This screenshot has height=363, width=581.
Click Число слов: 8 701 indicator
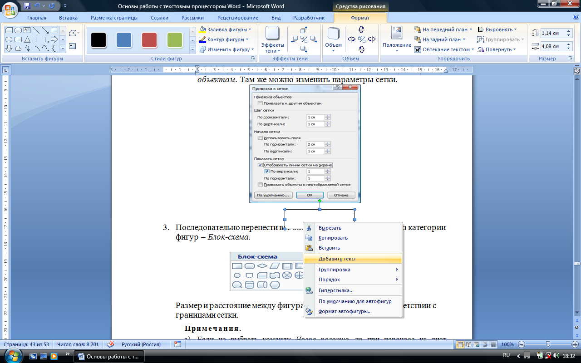coord(78,344)
